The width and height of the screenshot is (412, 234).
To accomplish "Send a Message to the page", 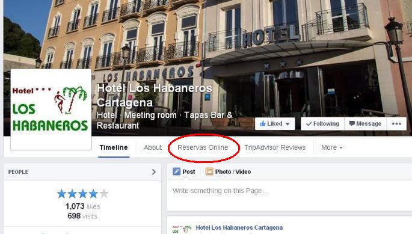I will 366,123.
